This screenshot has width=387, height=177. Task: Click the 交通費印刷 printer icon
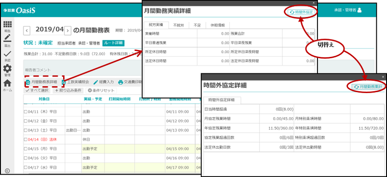point(120,82)
